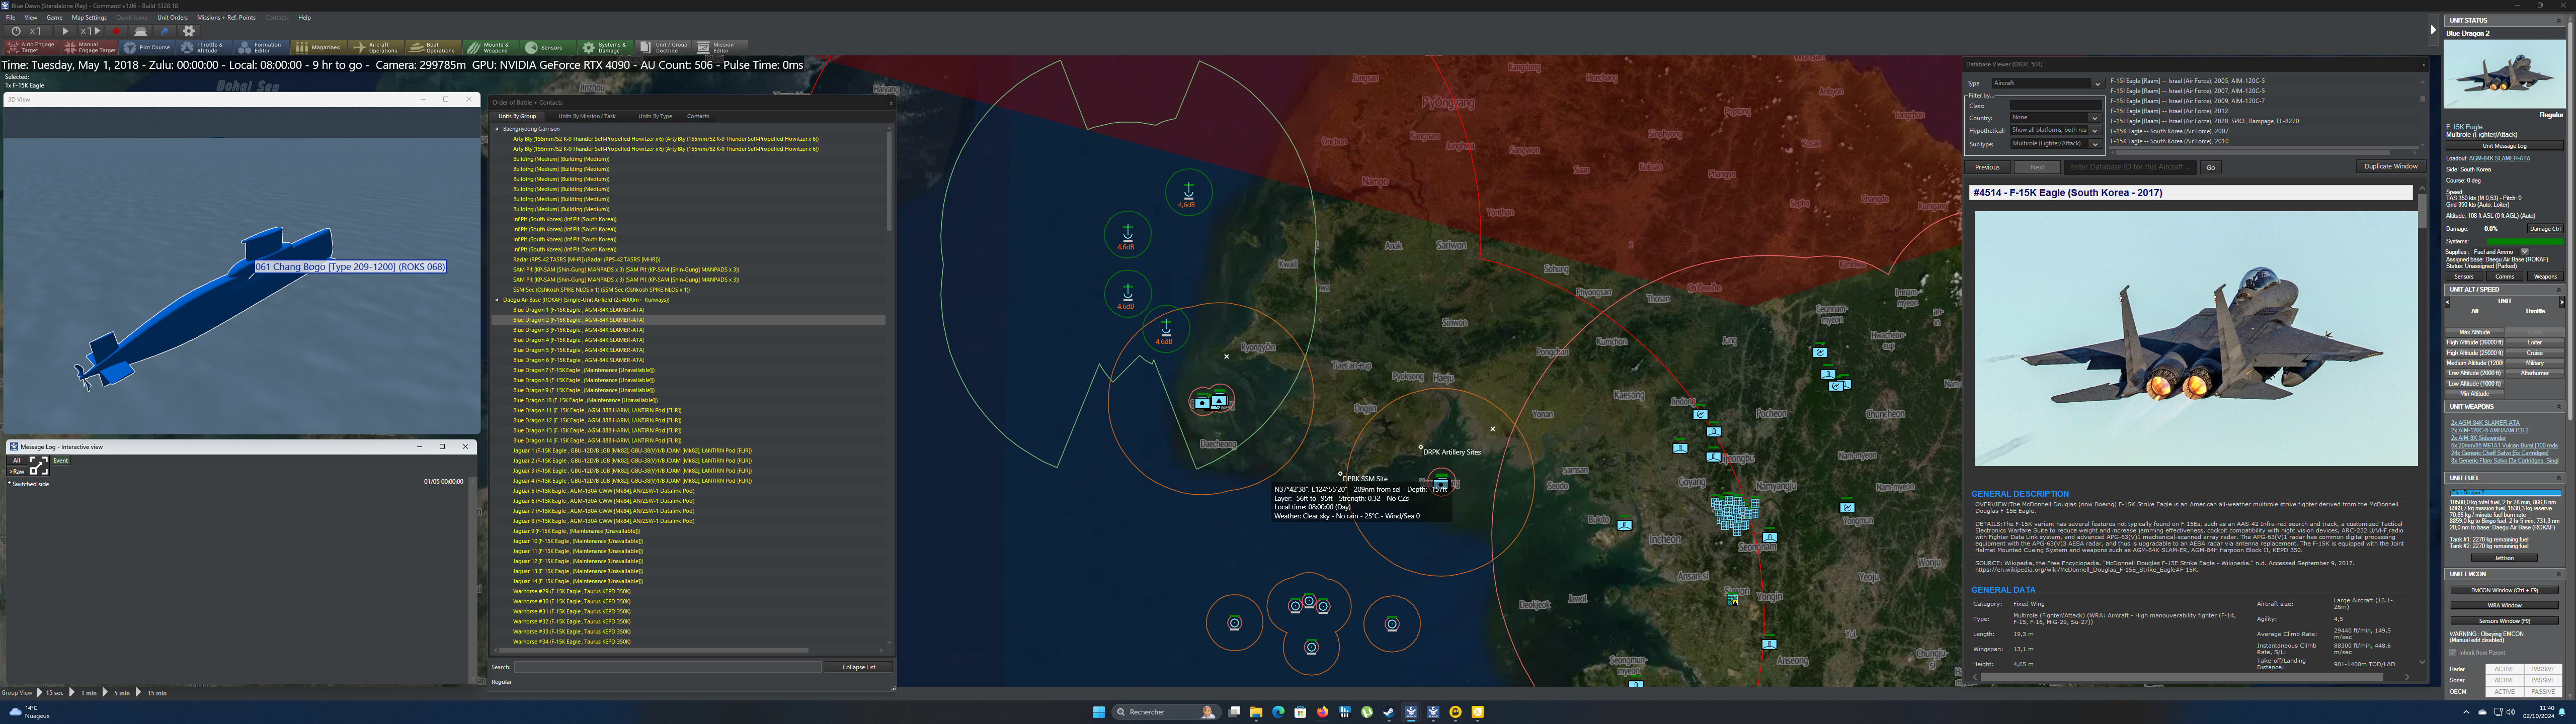Open the Plot Course tool

tap(147, 47)
